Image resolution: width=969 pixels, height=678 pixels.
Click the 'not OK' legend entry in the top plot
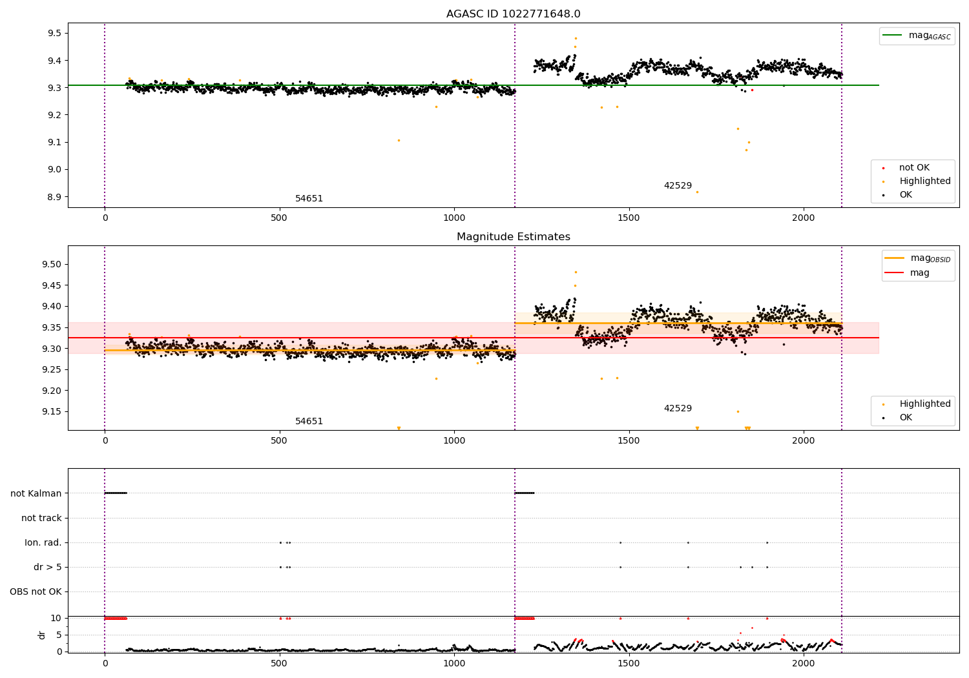(x=914, y=168)
